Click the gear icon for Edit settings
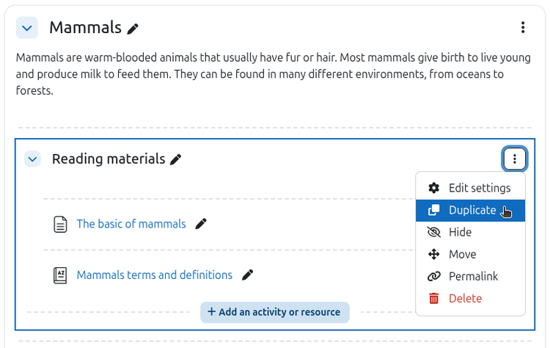The height and width of the screenshot is (348, 550). [x=434, y=188]
